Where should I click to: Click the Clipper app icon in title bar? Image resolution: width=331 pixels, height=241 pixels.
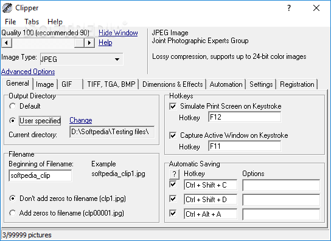click(x=7, y=8)
